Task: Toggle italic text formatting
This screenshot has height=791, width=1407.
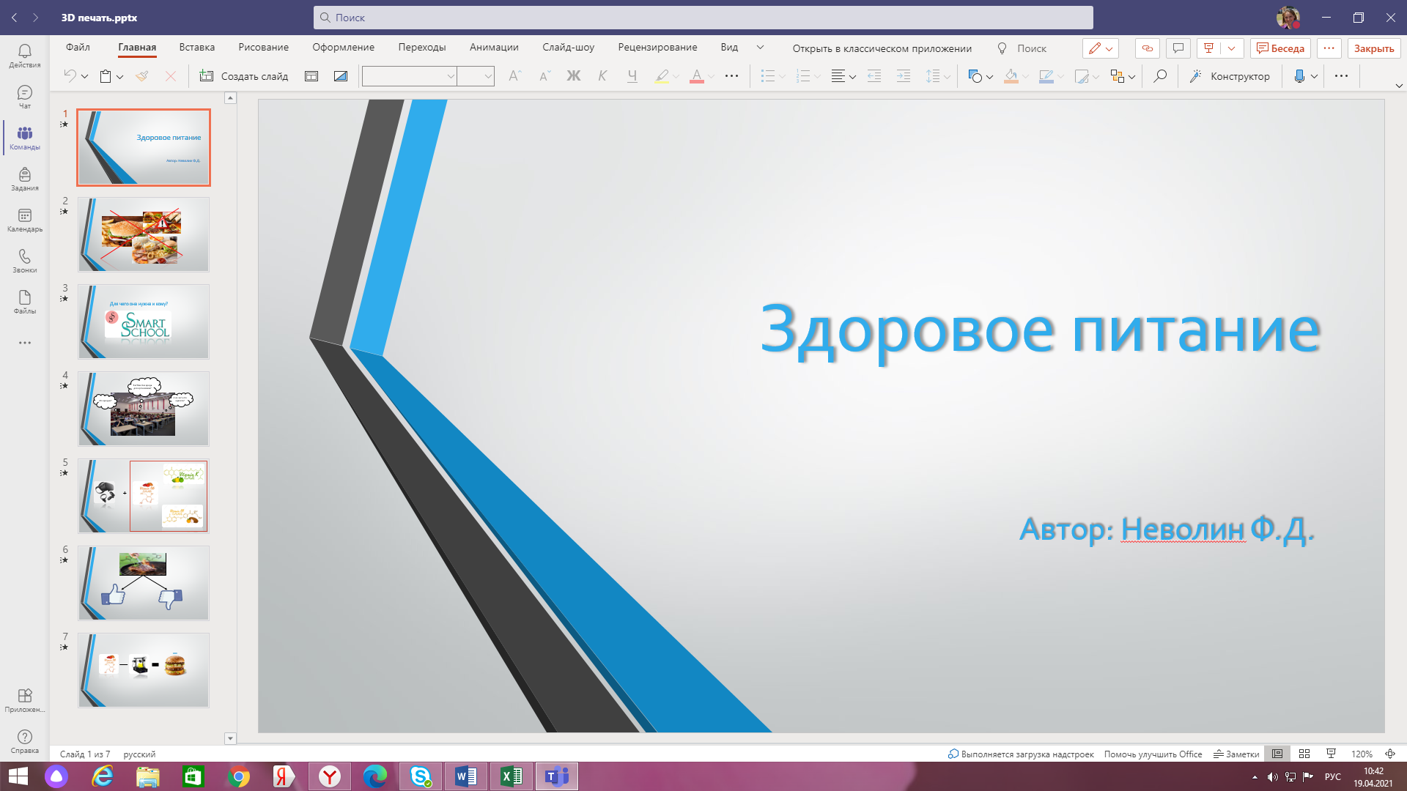Action: tap(602, 76)
